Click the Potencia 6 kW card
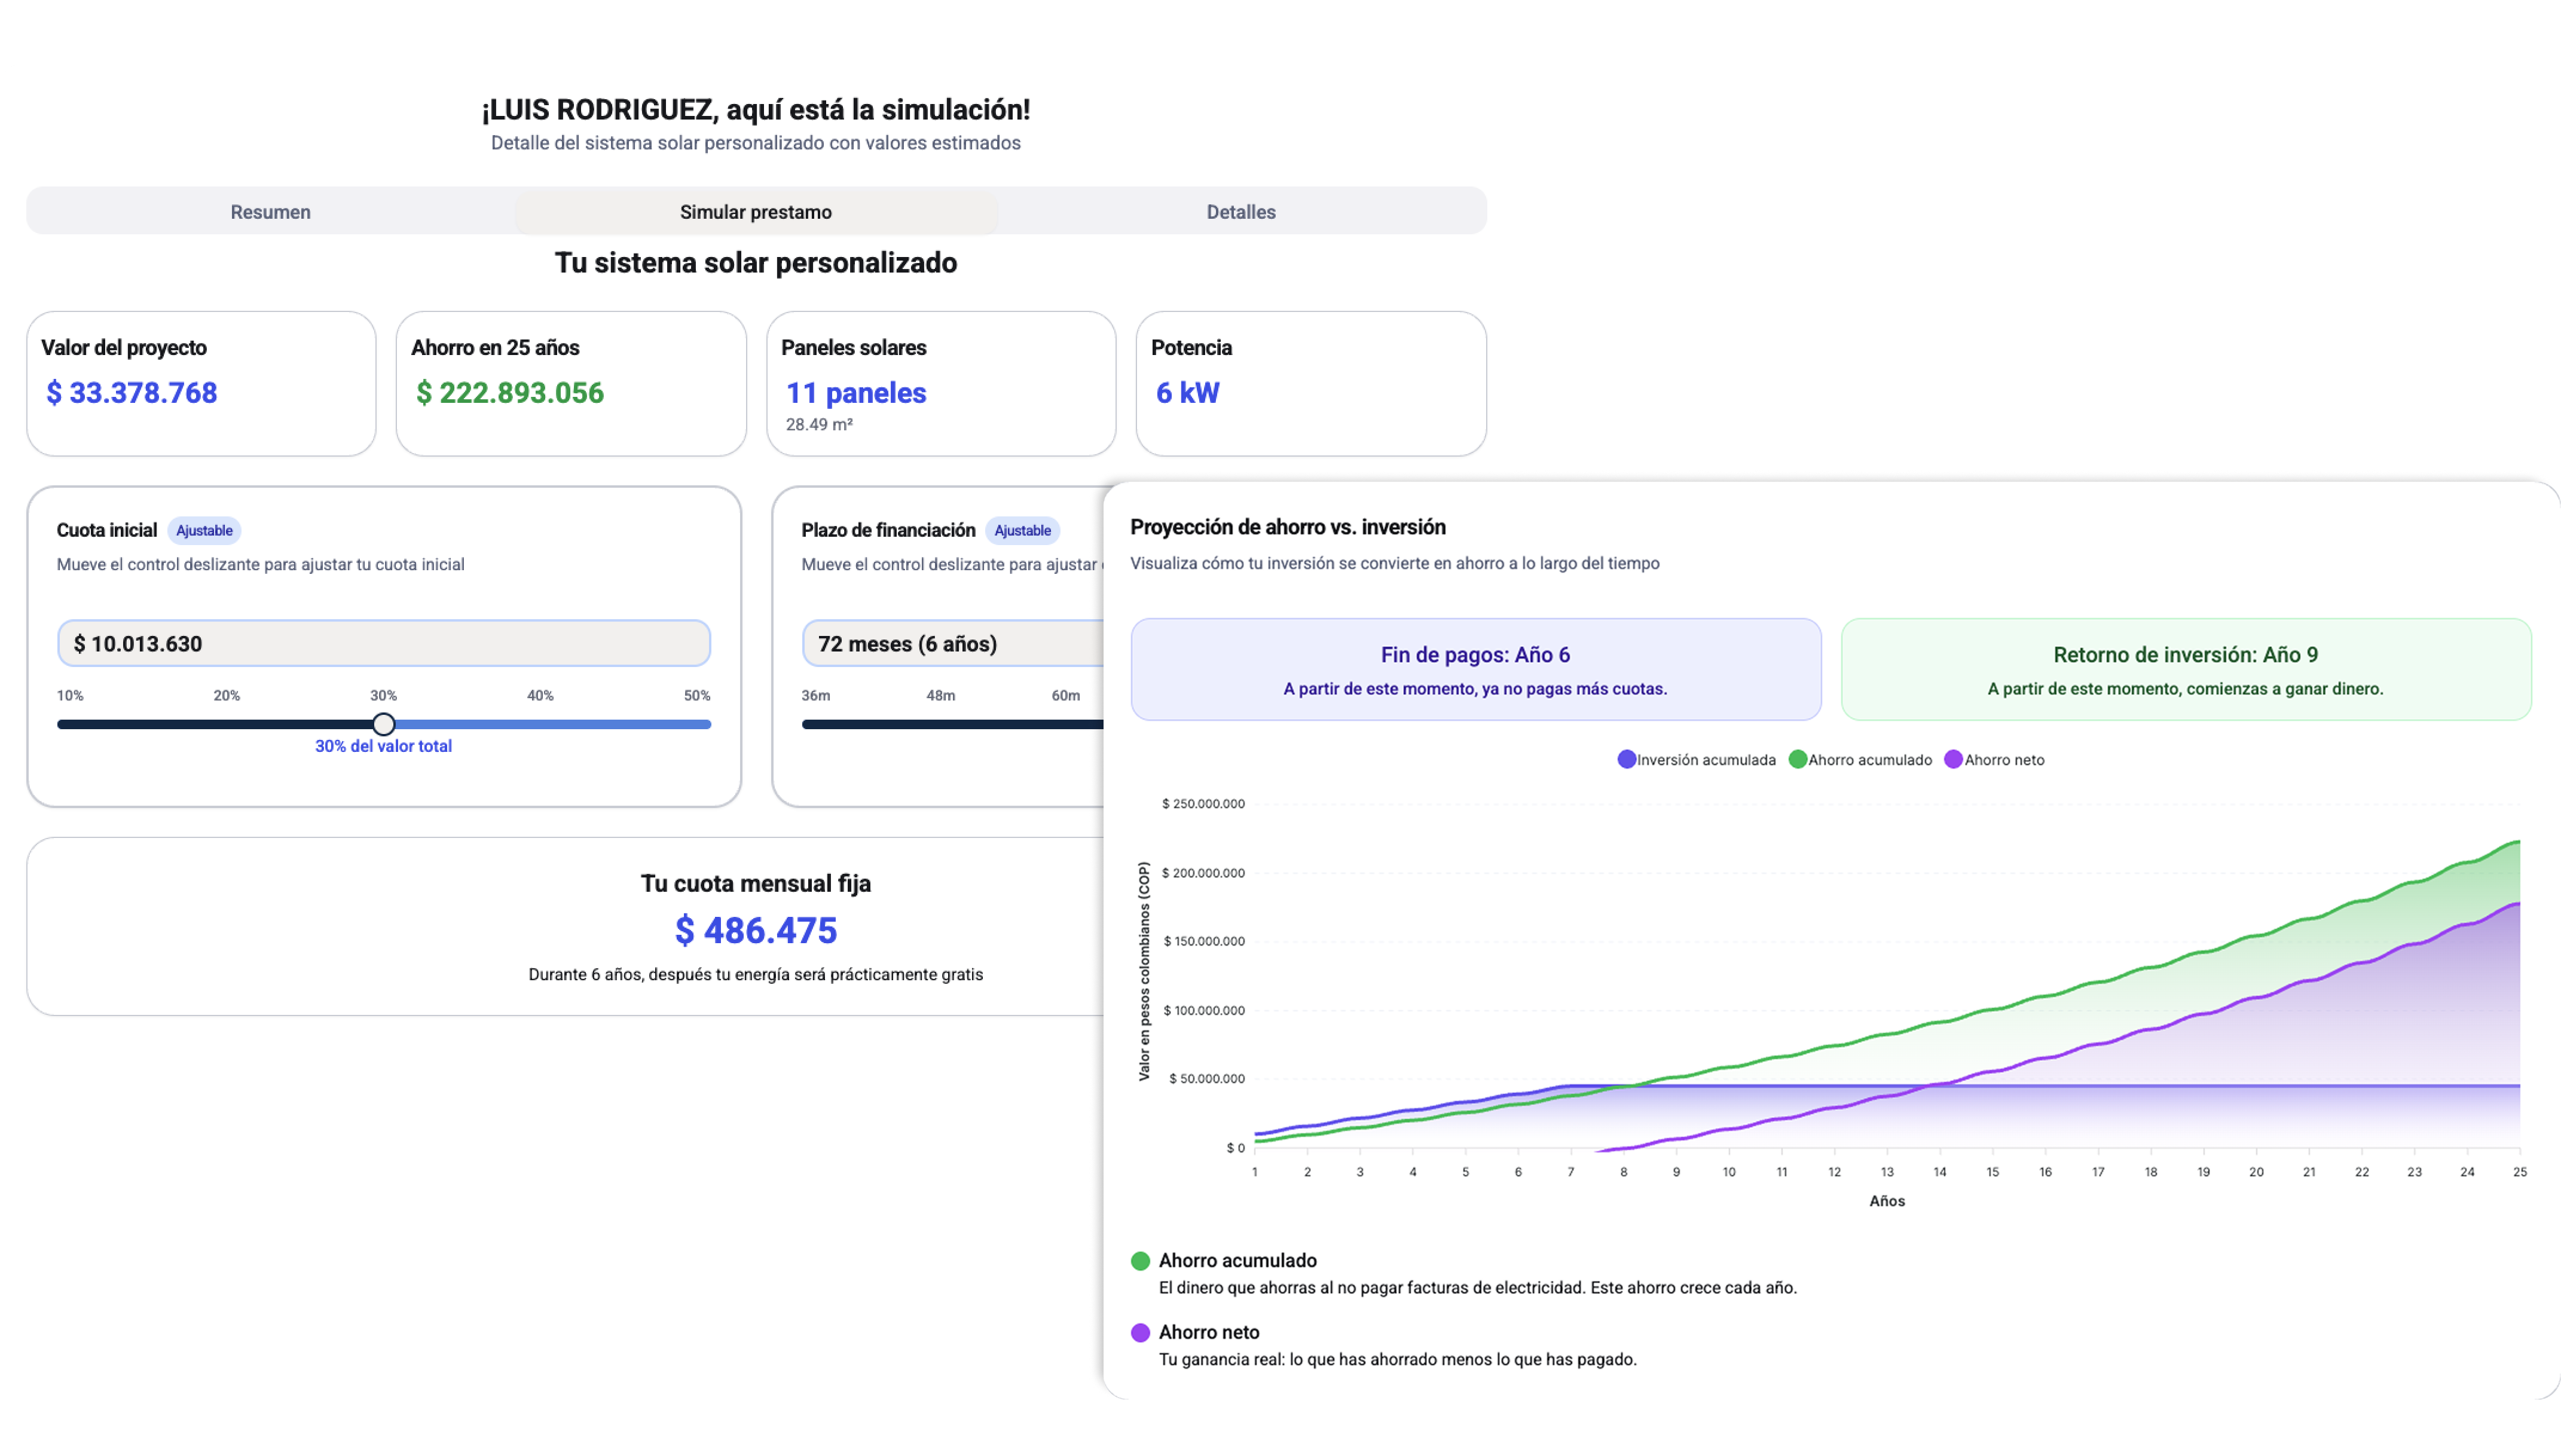Viewport: 2561px width, 1456px height. (x=1310, y=383)
